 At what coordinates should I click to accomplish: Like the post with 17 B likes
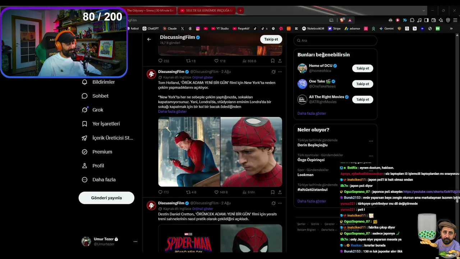(x=220, y=61)
